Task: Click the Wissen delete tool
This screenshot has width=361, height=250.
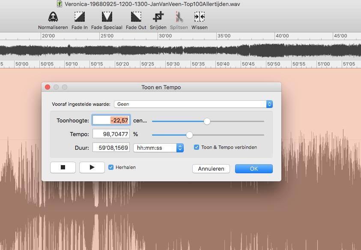Action: [x=199, y=17]
